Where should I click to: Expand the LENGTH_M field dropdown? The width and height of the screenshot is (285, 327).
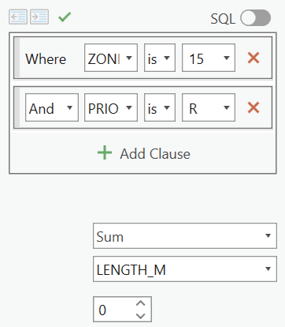coord(185,269)
